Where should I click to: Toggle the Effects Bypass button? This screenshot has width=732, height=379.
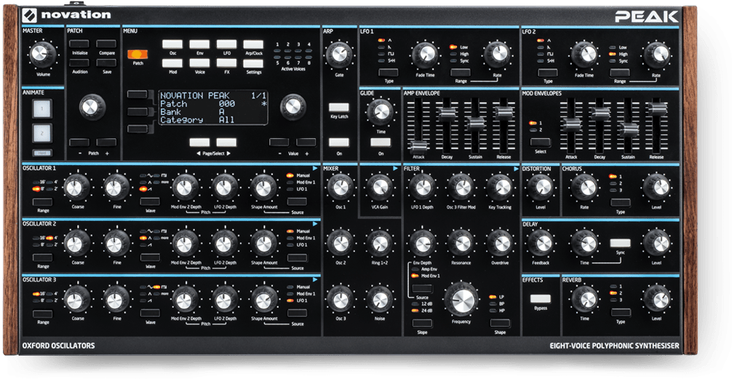(x=541, y=299)
